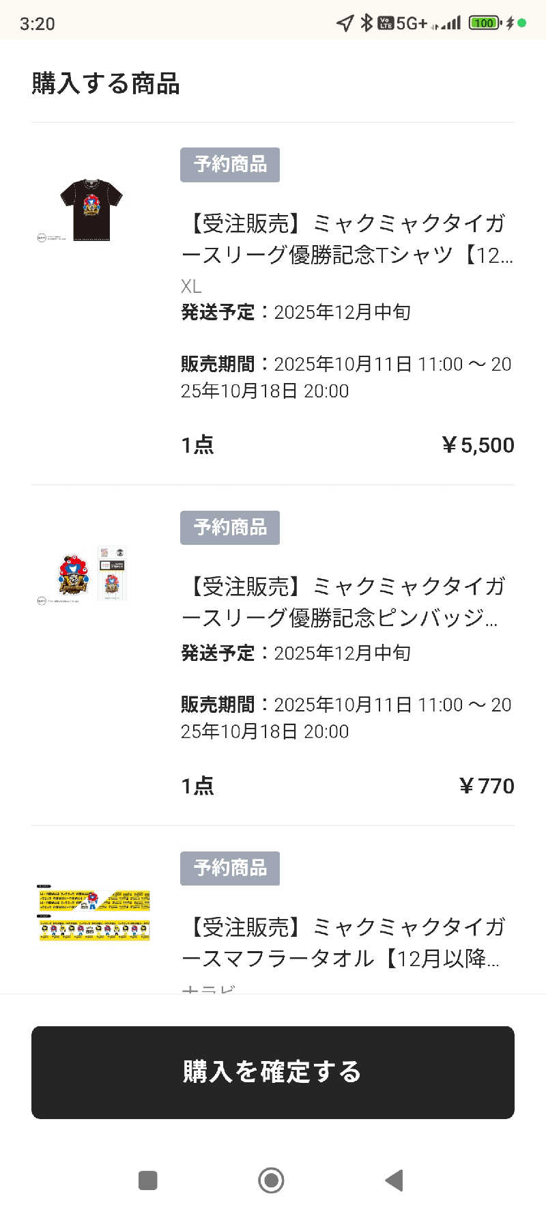
Task: Tap the 購入する商品 section heading
Action: [x=106, y=84]
